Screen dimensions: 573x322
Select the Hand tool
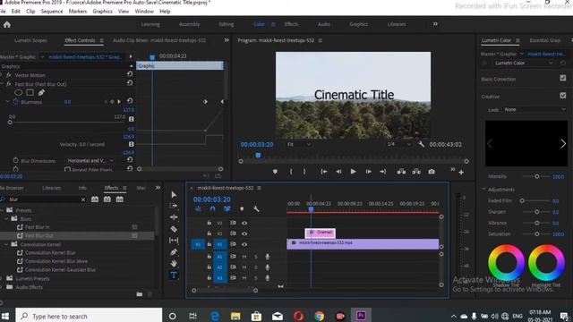click(174, 263)
